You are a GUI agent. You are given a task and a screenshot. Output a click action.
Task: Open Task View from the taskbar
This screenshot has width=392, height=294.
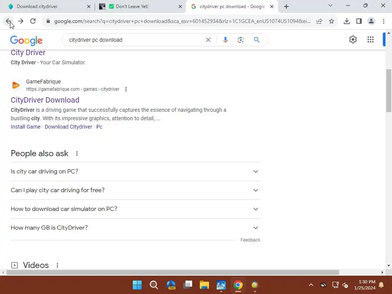coord(188,285)
